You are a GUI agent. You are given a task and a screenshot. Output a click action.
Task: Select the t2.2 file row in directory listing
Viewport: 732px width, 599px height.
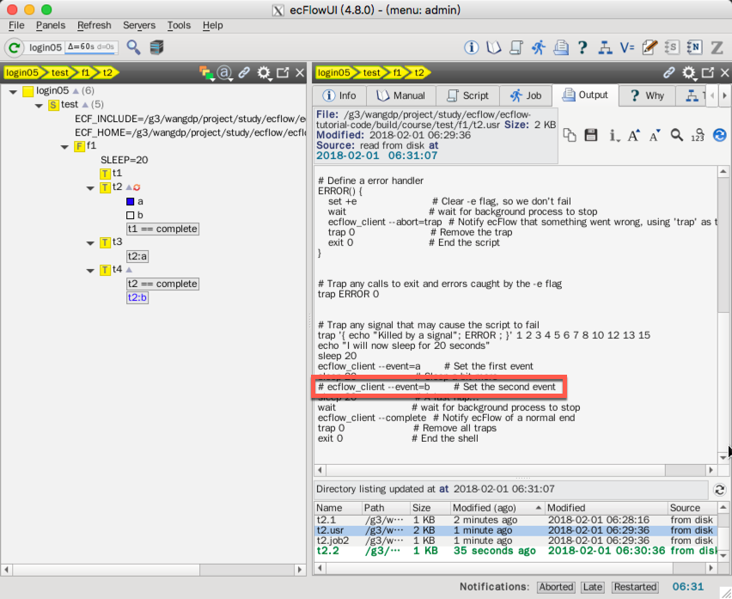coord(515,552)
